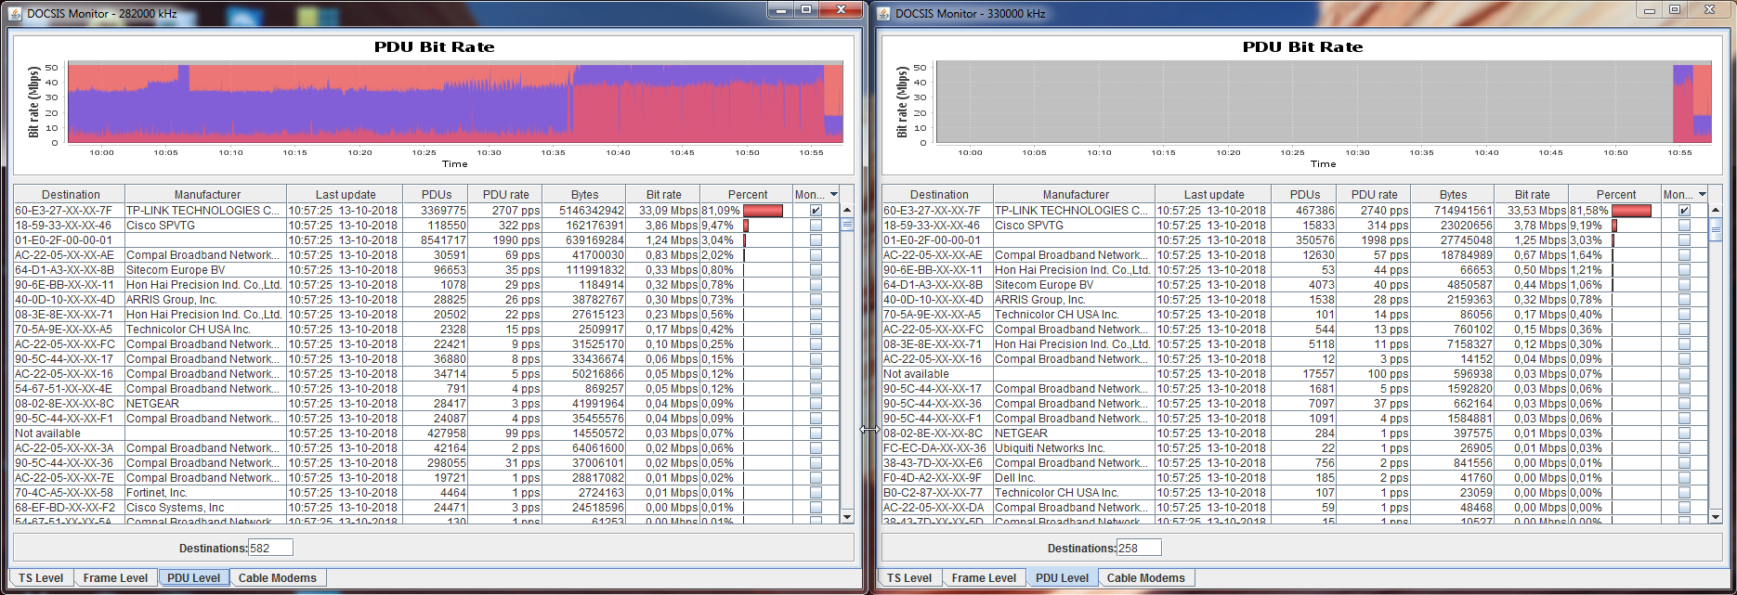Select Fortinet, Inc. manufacturer cell
The image size is (1737, 595).
205,493
